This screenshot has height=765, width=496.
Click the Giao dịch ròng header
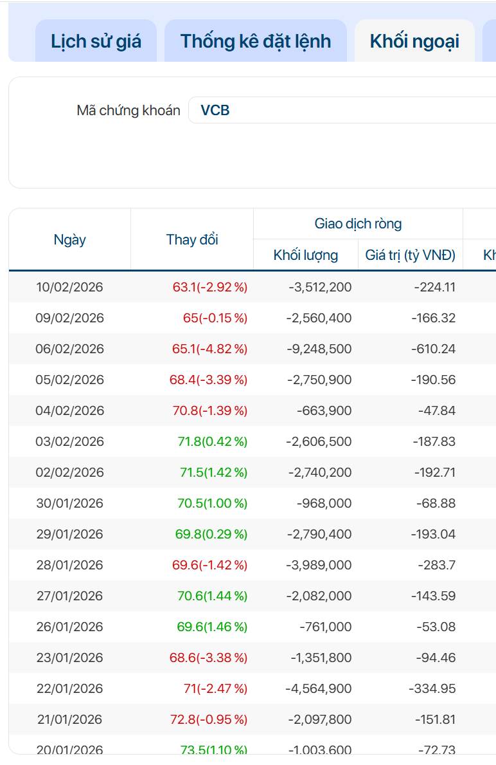point(358,224)
